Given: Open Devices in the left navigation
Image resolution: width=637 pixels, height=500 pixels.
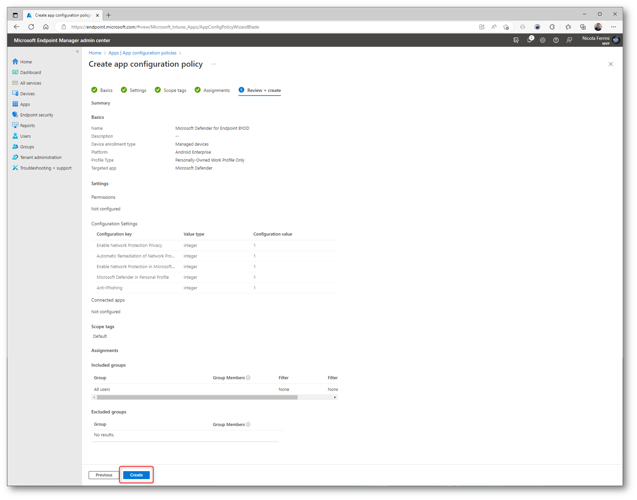Looking at the screenshot, I should pos(27,94).
